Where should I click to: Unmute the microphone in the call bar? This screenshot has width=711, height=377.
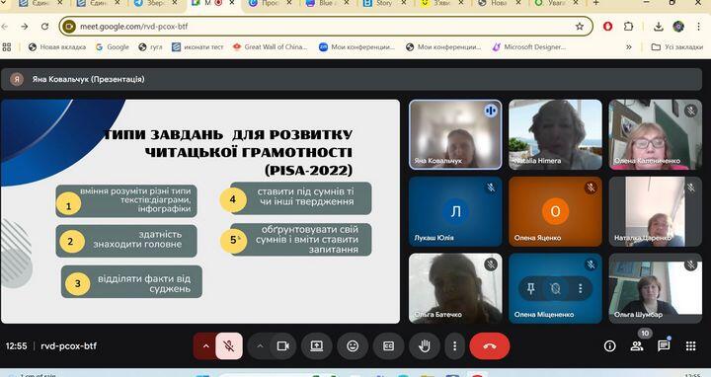tap(229, 346)
